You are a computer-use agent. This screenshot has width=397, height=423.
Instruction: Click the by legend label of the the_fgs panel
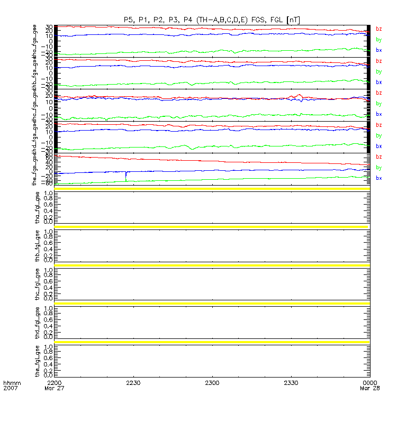click(x=378, y=168)
